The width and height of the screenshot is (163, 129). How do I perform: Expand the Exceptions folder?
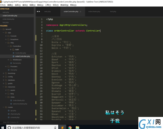tap(6, 39)
